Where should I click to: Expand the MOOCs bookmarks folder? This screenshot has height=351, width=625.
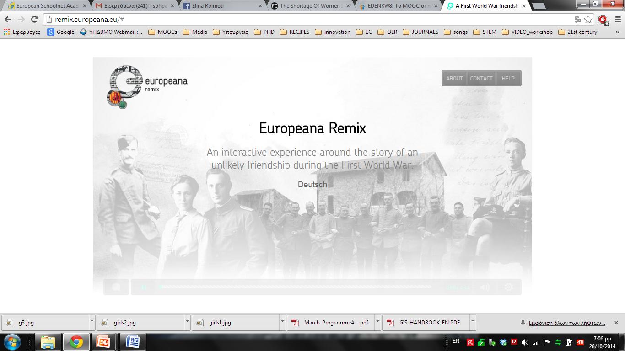pyautogui.click(x=162, y=32)
